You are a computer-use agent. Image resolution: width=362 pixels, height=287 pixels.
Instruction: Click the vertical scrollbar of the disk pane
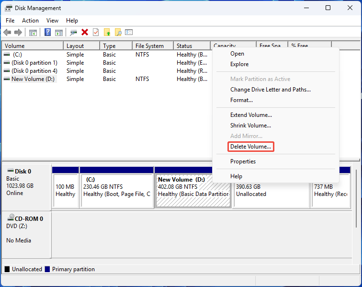click(x=356, y=198)
